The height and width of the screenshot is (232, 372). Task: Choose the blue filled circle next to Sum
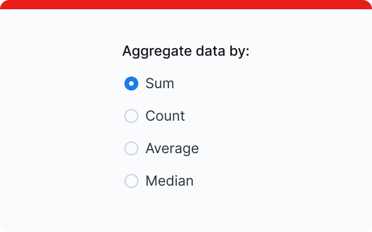click(131, 84)
